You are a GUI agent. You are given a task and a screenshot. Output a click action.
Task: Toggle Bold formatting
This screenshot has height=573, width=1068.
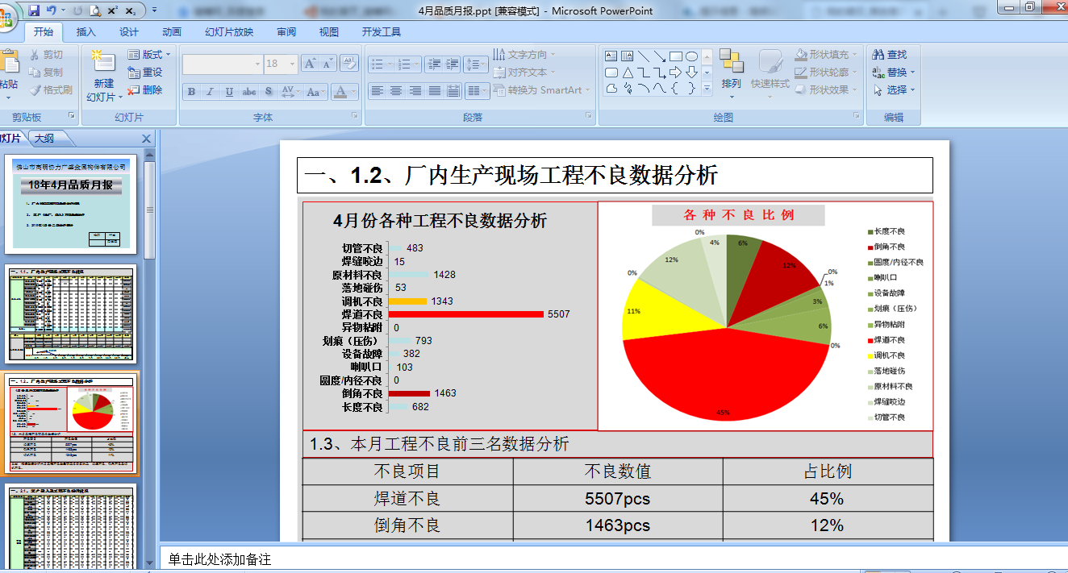click(x=191, y=91)
